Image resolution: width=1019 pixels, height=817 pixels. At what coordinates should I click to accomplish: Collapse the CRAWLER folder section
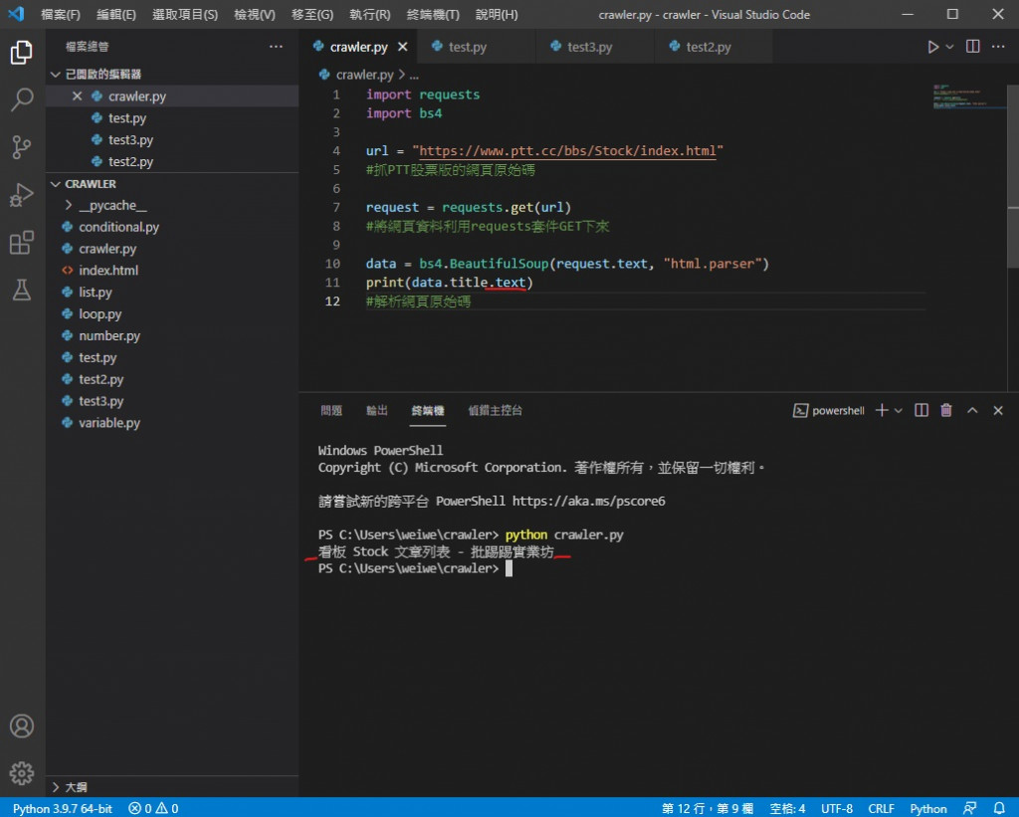tap(172, 184)
